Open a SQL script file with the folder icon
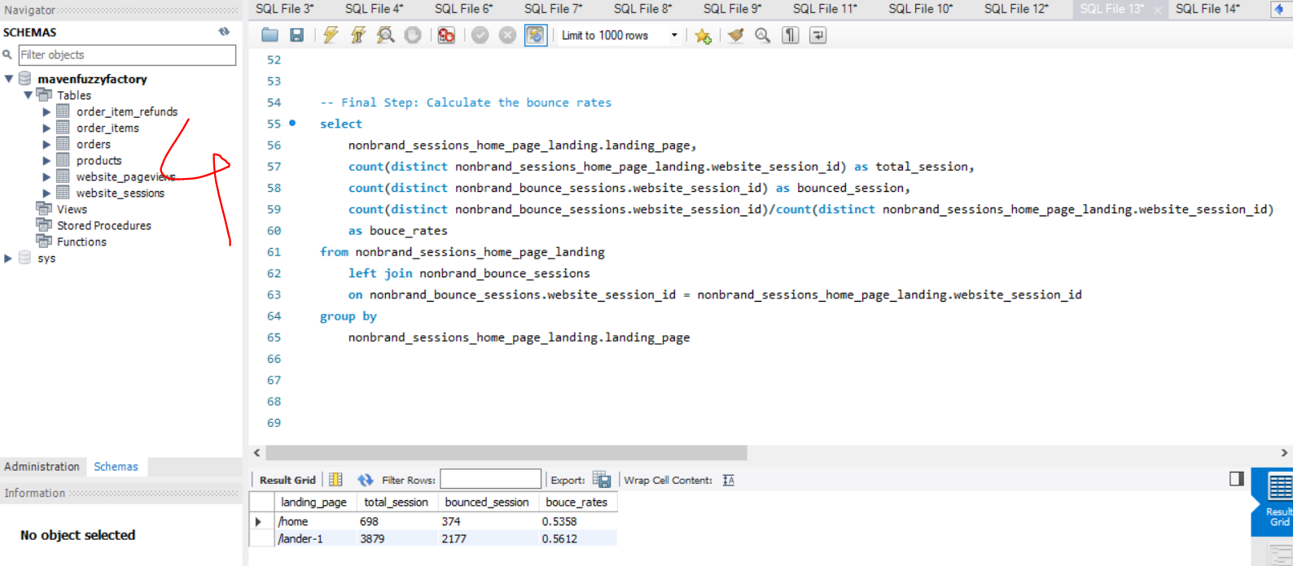This screenshot has height=566, width=1293. click(x=270, y=35)
